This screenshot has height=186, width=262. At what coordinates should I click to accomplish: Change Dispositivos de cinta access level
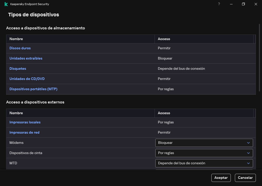pyautogui.click(x=204, y=153)
